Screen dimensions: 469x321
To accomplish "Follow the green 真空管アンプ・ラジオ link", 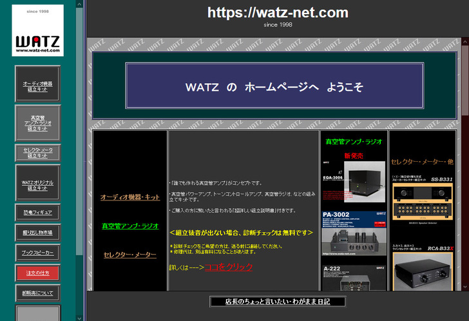I will click(129, 226).
